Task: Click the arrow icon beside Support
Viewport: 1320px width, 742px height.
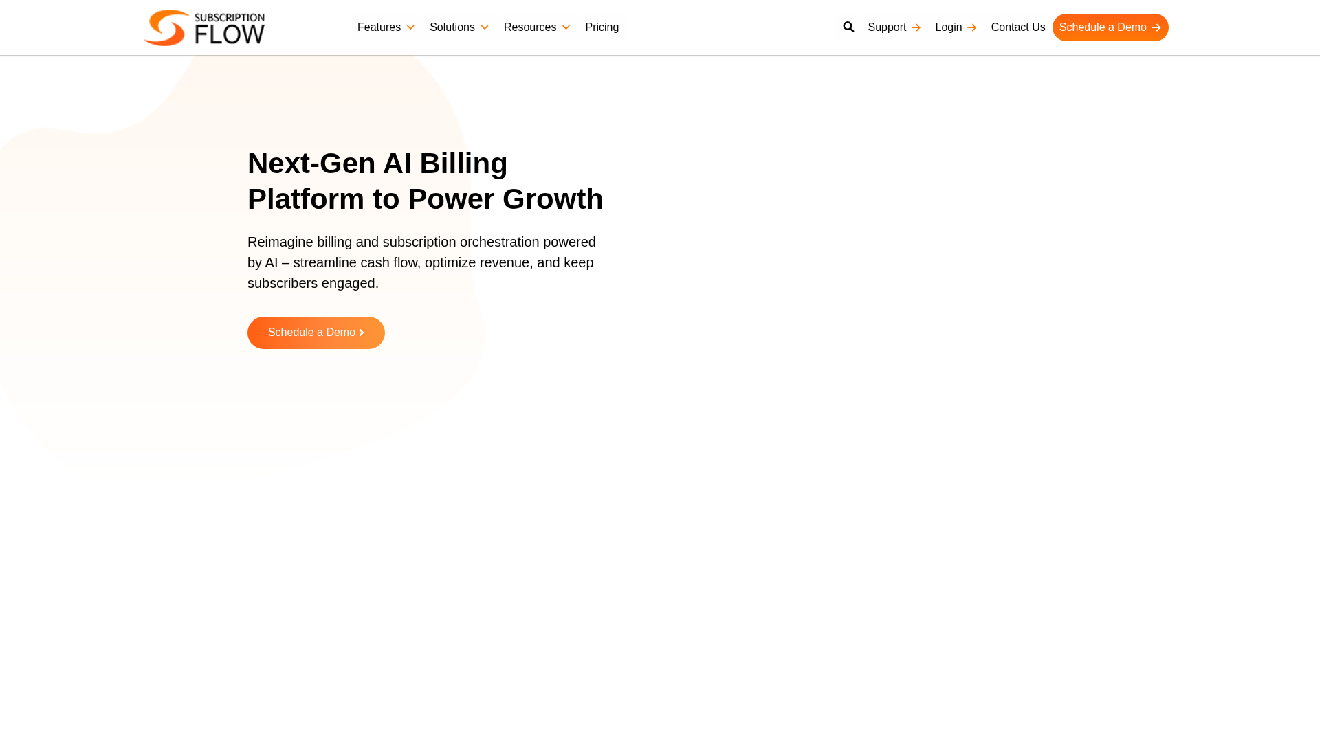Action: point(916,27)
